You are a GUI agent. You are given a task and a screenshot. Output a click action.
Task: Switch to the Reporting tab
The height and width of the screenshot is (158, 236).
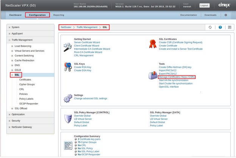[x=59, y=15]
